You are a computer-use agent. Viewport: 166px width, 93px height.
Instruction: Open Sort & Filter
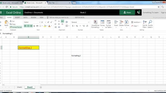point(145,24)
